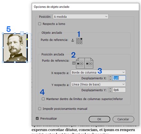Check Mantener dentro de límites de columnas
Viewport: 141px width, 134px height.
pos(43,99)
